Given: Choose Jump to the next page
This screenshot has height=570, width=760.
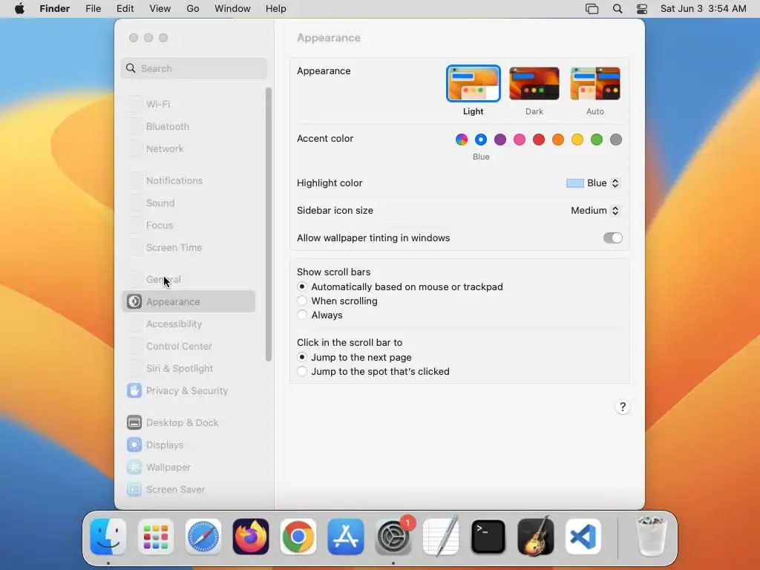Looking at the screenshot, I should click(302, 357).
